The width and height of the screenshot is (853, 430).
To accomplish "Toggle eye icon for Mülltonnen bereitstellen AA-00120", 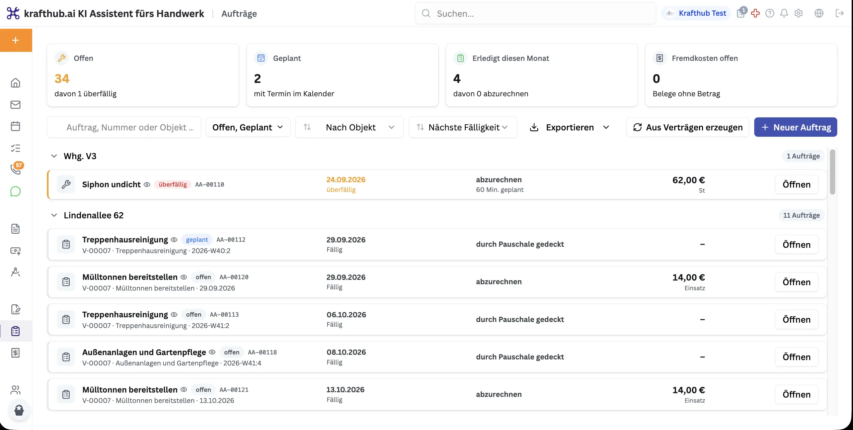I will click(x=184, y=277).
